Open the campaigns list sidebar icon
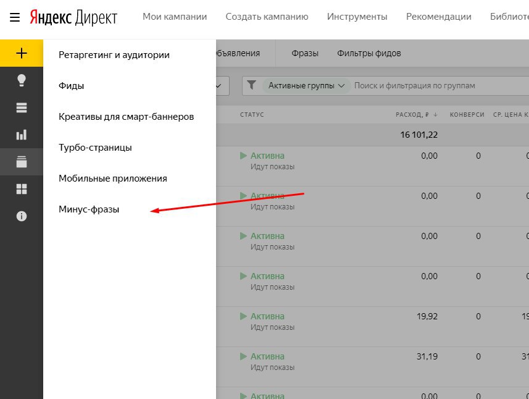 coord(22,107)
